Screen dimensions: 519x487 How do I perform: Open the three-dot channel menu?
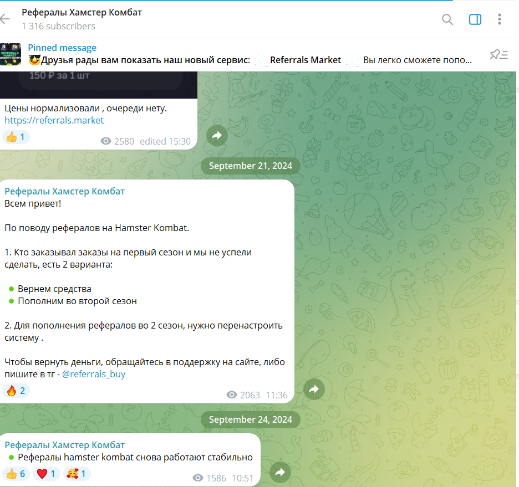coord(500,19)
